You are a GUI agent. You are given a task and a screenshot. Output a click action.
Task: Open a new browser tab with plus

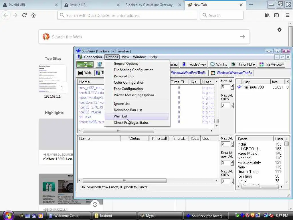click(251, 5)
